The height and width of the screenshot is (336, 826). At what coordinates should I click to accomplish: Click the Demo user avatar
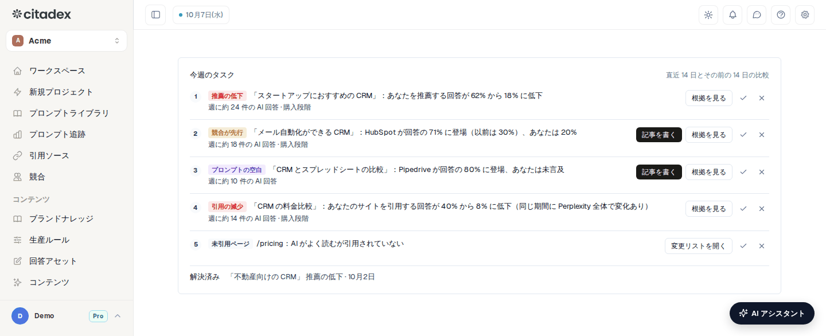(x=20, y=316)
